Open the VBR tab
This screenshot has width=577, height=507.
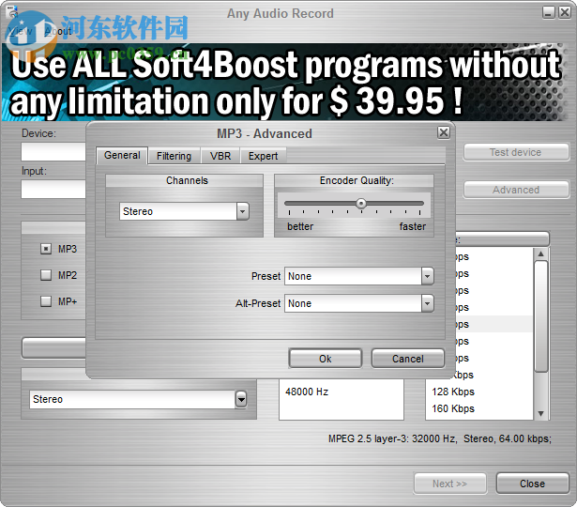(x=220, y=156)
